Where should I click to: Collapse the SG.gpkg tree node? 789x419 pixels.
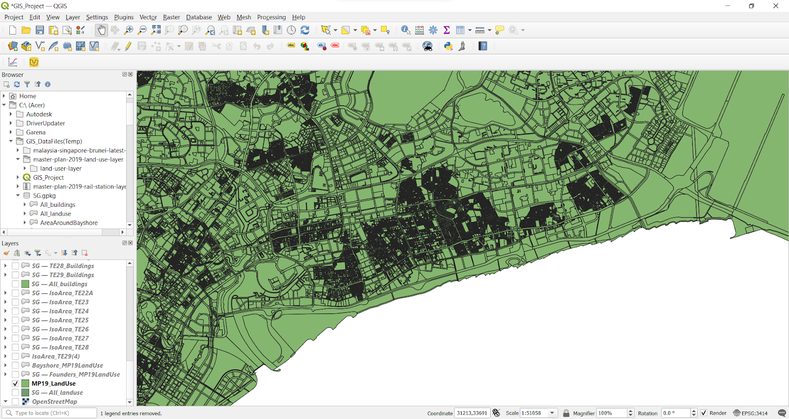(x=18, y=195)
